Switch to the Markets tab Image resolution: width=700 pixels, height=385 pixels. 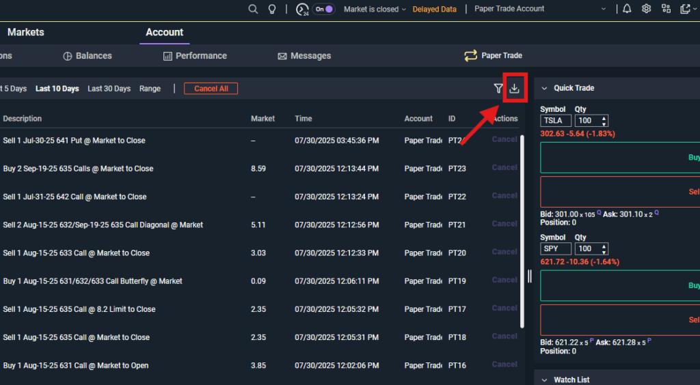(26, 32)
